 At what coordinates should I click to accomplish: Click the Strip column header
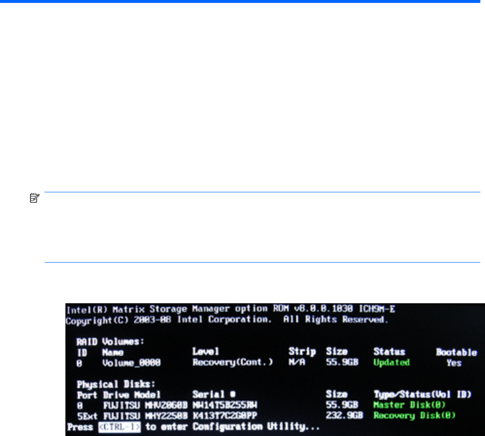(x=302, y=352)
